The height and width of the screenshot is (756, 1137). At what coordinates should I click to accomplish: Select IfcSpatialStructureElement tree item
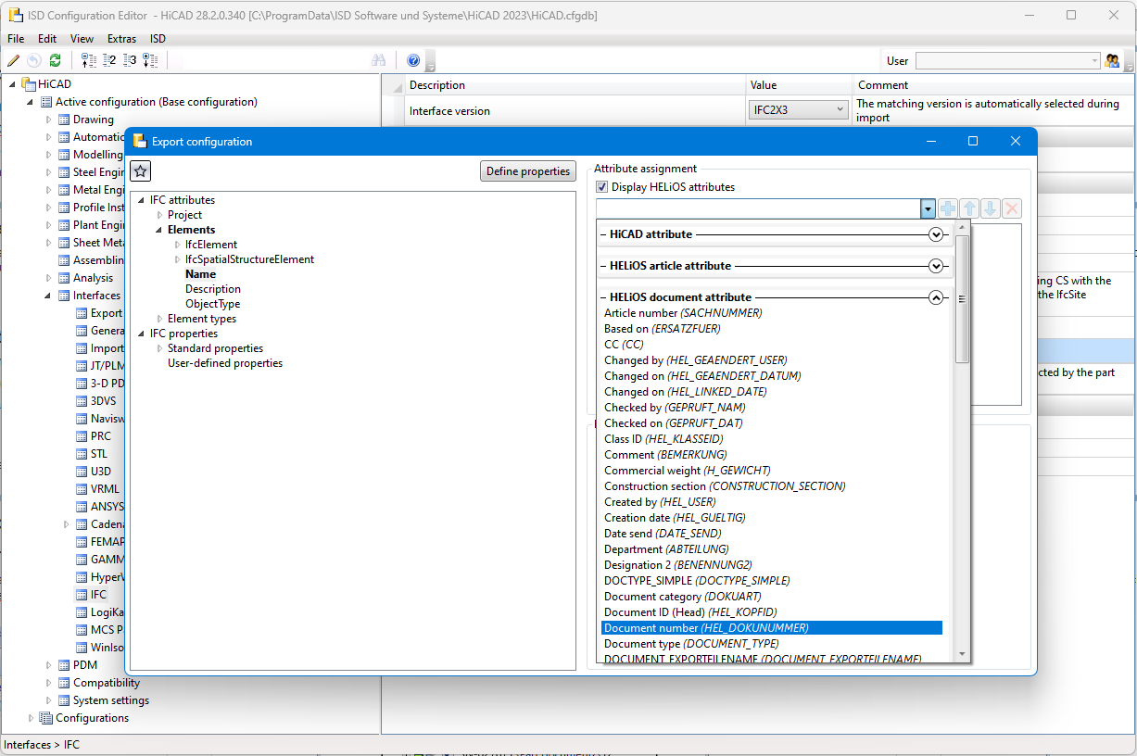(x=249, y=259)
